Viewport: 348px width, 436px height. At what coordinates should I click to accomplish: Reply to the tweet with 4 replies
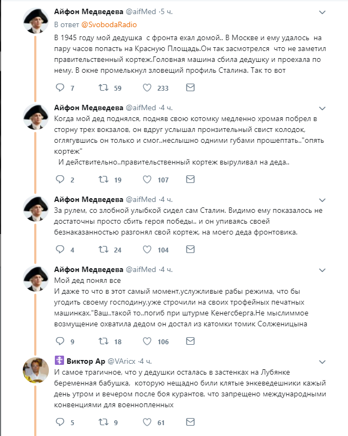coord(60,249)
